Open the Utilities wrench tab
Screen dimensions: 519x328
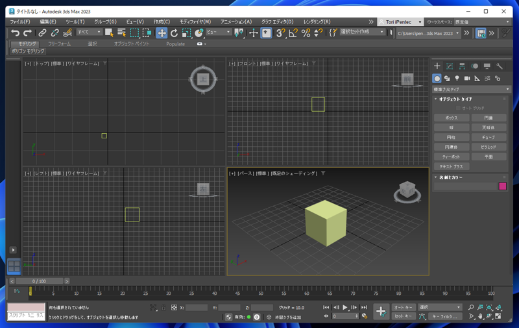tap(500, 66)
